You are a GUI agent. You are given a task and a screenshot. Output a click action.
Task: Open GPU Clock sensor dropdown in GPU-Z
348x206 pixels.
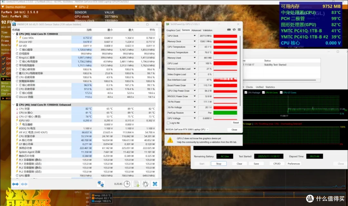point(195,36)
